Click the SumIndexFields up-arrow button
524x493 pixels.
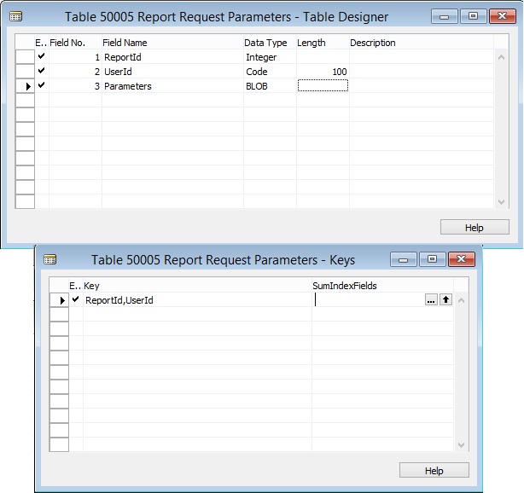point(445,300)
